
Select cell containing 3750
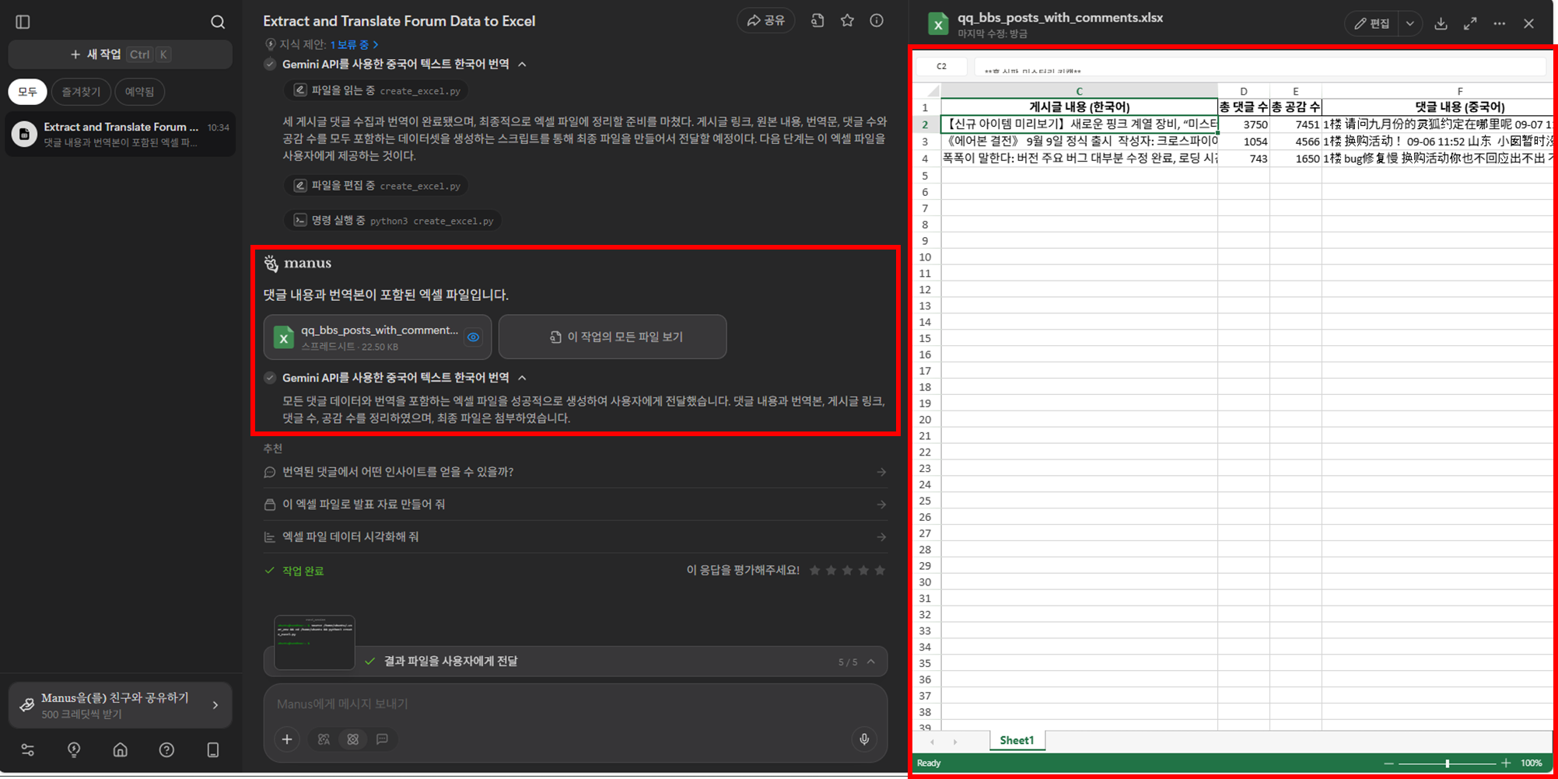[x=1244, y=124]
